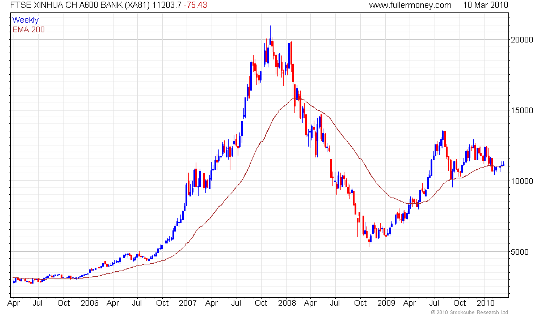The width and height of the screenshot is (556, 317).
Task: Click the 5000 price axis label
Action: 520,252
